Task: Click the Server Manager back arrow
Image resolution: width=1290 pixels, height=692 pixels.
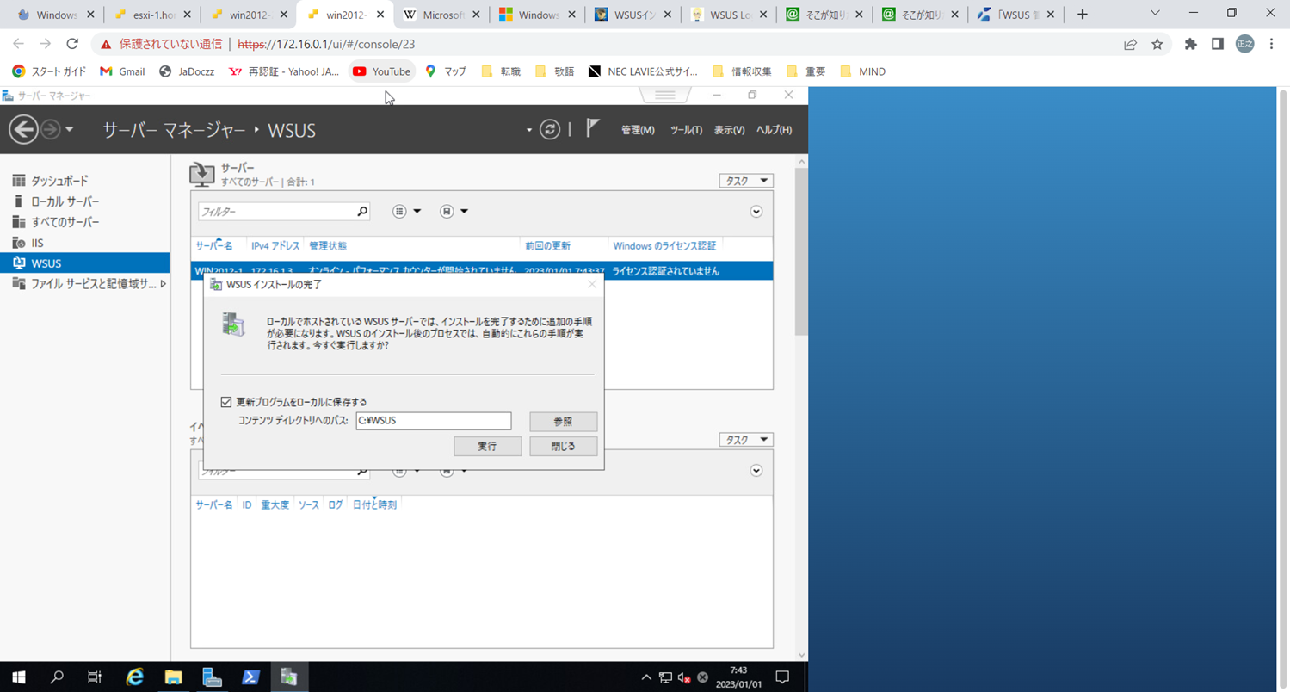Action: [x=24, y=130]
